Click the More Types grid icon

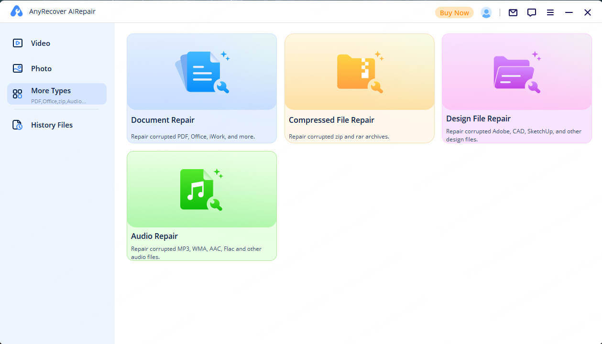pos(18,94)
